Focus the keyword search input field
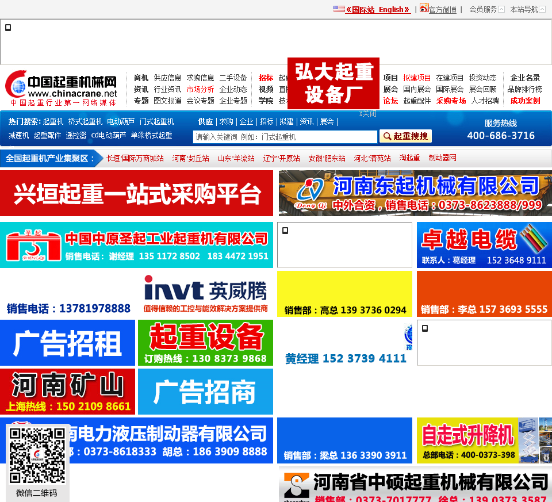The height and width of the screenshot is (502, 552). click(285, 137)
